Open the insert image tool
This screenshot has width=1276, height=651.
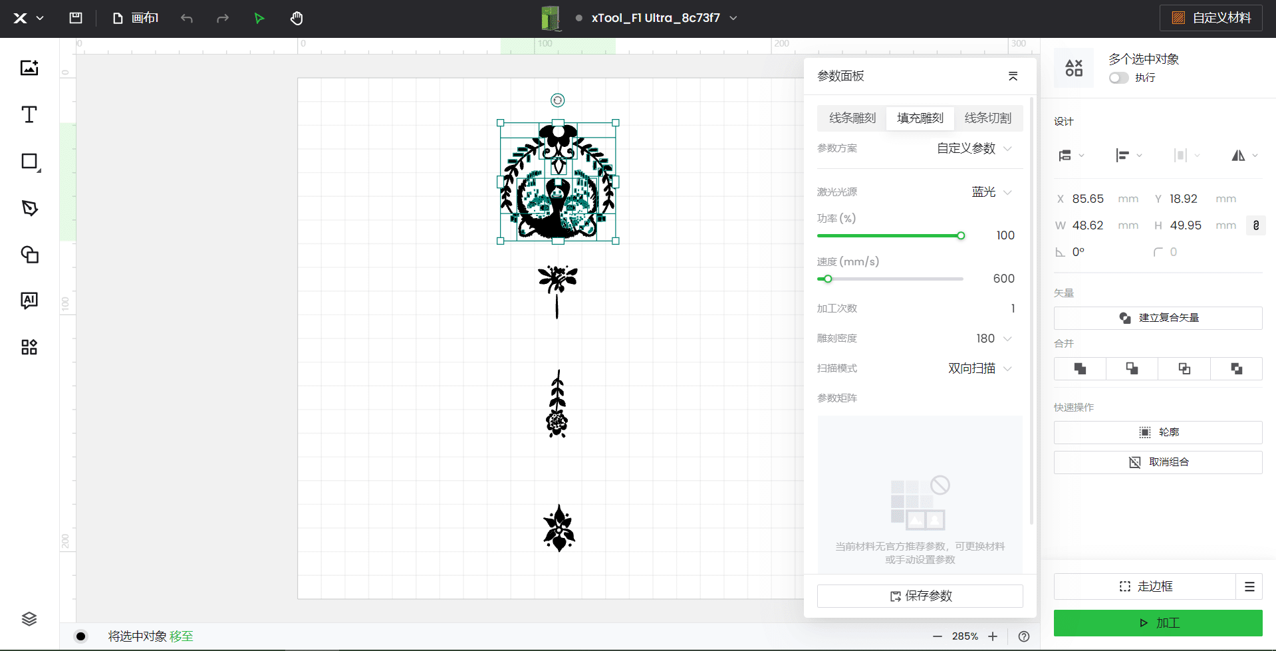(29, 68)
